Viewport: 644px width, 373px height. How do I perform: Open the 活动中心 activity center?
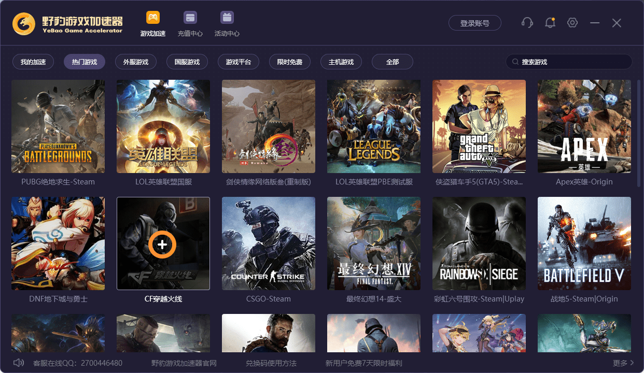pos(227,24)
